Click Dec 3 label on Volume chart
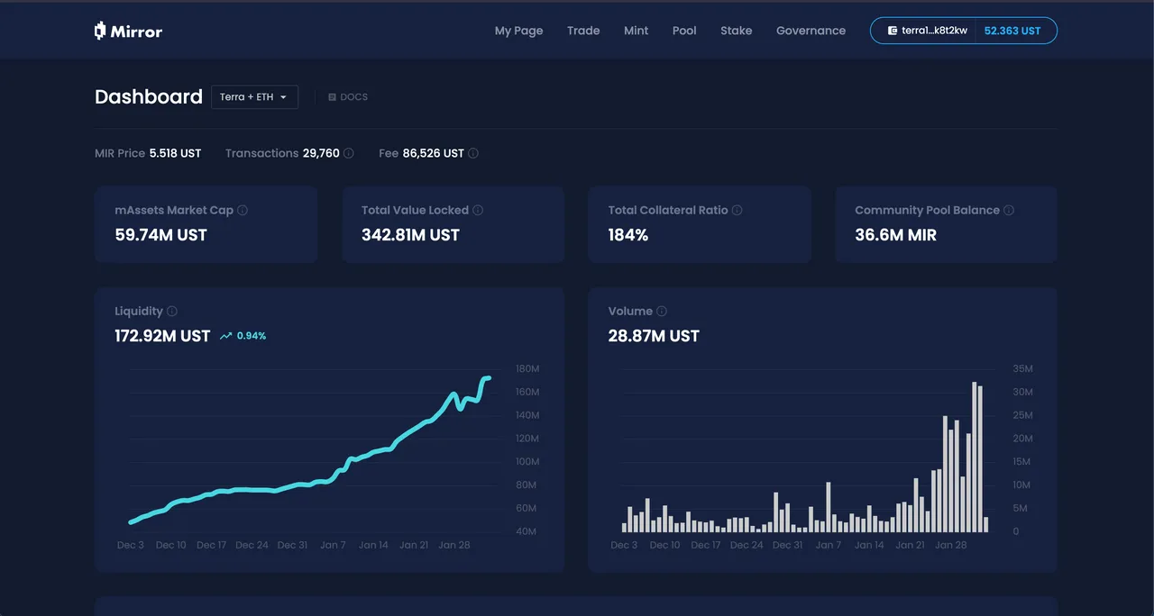The height and width of the screenshot is (616, 1154). pos(624,545)
